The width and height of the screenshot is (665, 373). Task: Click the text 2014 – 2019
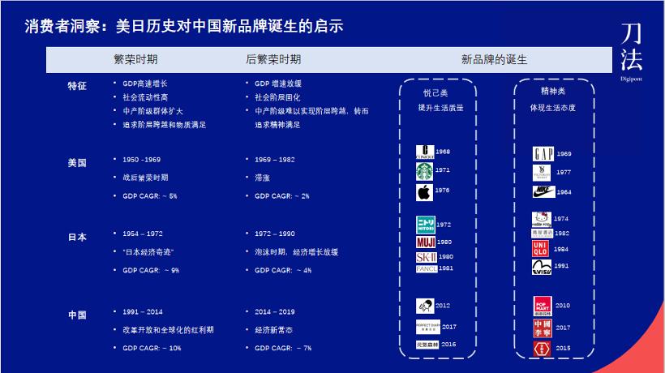click(x=275, y=312)
